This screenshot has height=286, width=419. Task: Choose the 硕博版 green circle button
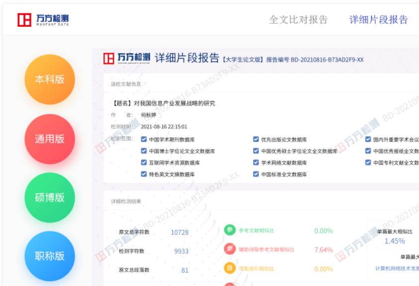click(50, 197)
